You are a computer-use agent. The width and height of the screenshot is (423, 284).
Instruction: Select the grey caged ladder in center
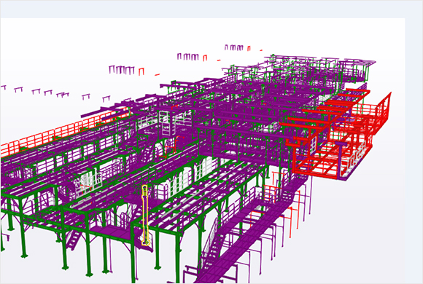pos(165,124)
